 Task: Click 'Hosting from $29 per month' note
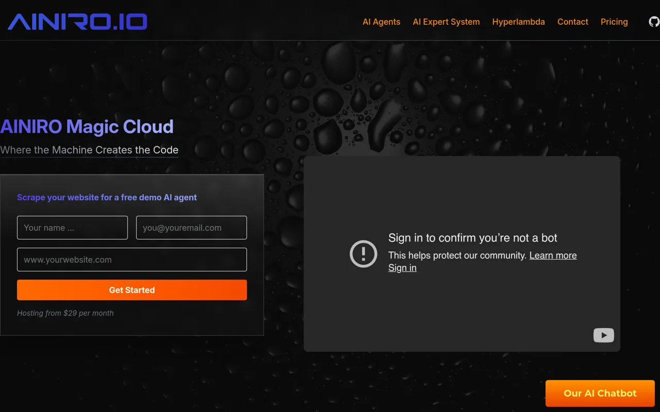[65, 313]
